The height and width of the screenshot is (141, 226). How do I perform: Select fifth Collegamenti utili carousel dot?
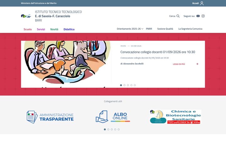(x=119, y=129)
